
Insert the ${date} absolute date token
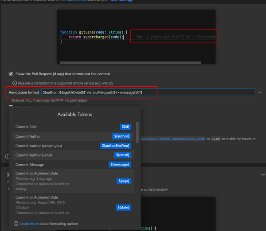123,208
